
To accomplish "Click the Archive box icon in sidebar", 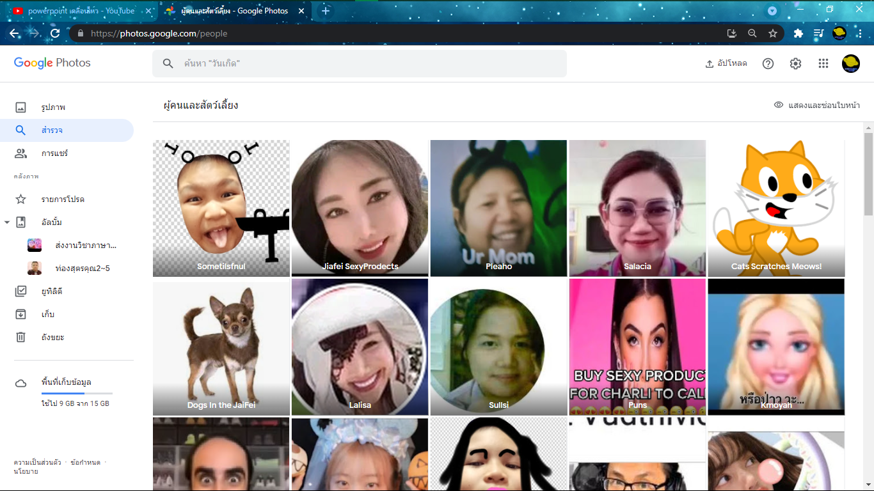I will (x=20, y=315).
